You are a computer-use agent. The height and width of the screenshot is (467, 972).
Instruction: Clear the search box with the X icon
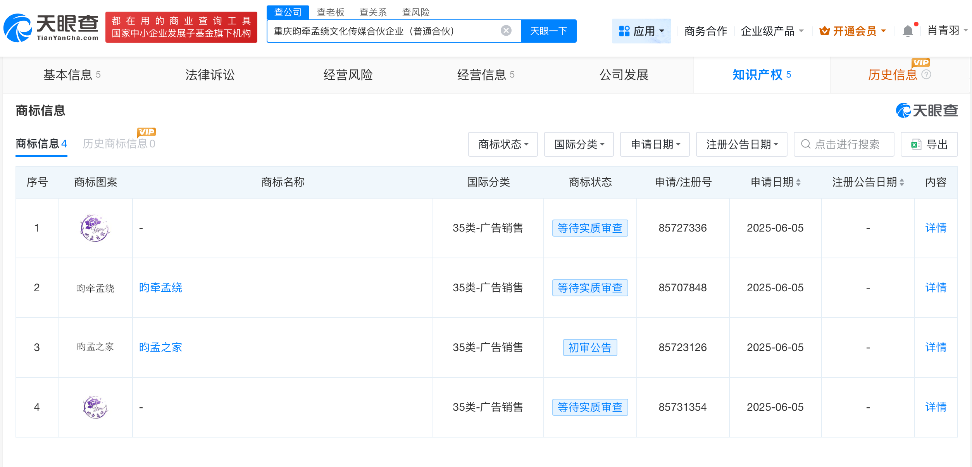505,30
